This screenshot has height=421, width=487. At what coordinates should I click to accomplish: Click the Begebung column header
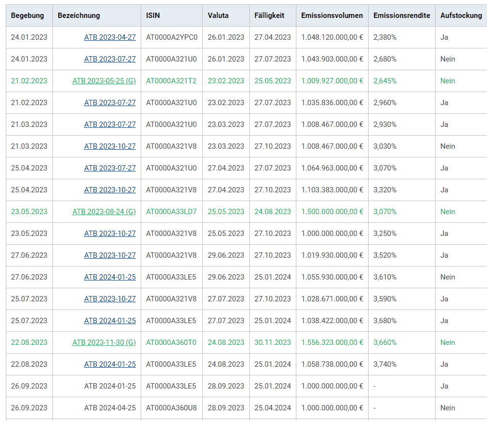(28, 16)
